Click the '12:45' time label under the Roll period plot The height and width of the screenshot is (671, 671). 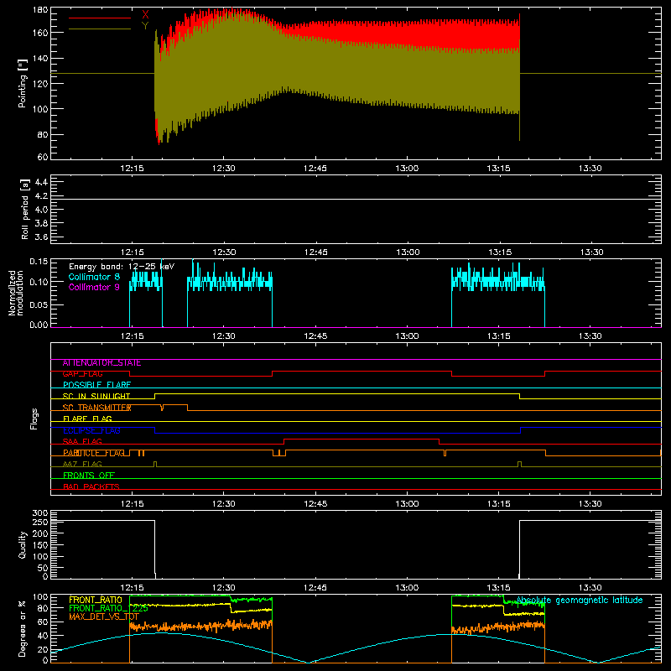point(316,252)
